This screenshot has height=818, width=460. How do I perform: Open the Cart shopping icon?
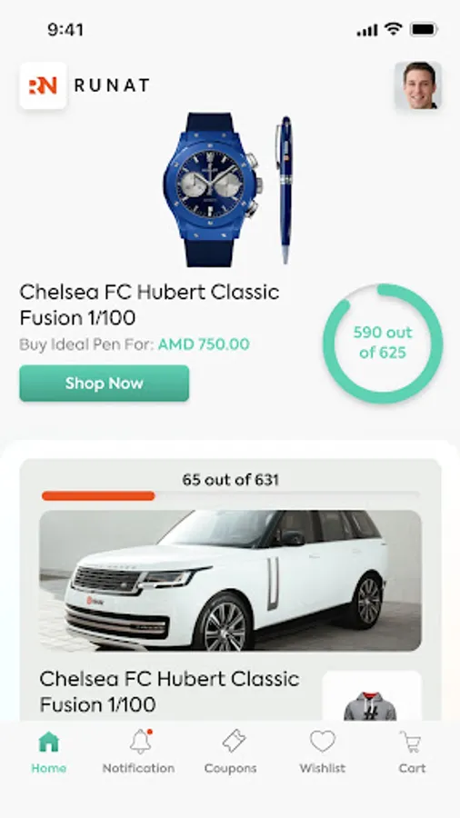pyautogui.click(x=411, y=742)
